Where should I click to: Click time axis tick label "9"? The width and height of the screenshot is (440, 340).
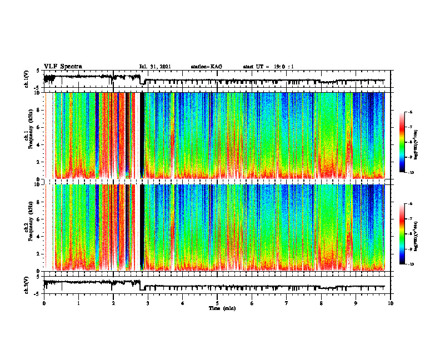tap(356, 303)
